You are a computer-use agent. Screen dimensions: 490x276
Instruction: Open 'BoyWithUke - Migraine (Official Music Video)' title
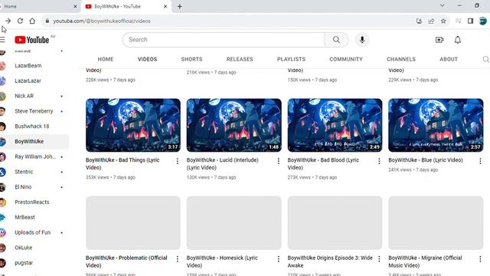click(426, 261)
